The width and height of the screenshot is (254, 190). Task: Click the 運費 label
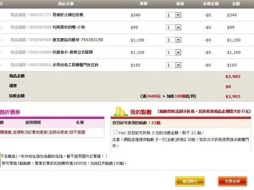coord(13,86)
